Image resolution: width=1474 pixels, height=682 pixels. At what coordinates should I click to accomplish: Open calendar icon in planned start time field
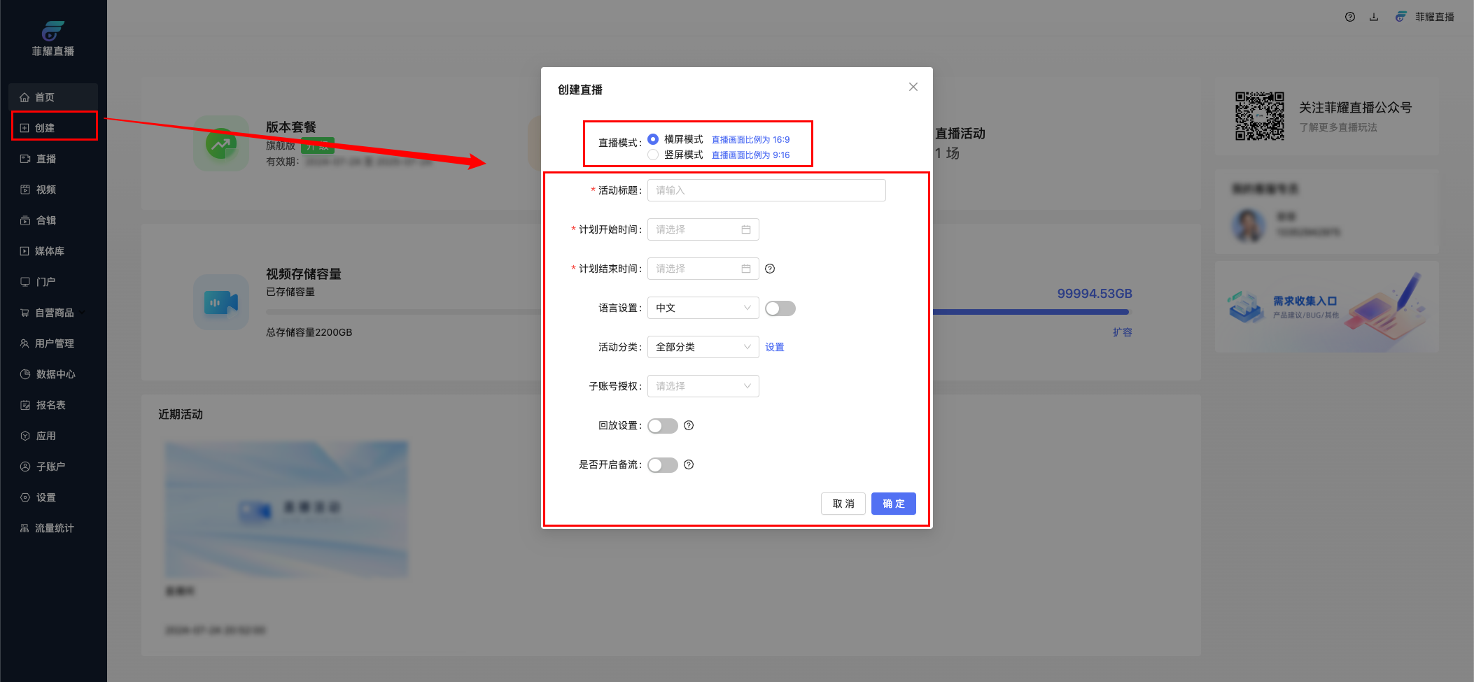pos(746,229)
